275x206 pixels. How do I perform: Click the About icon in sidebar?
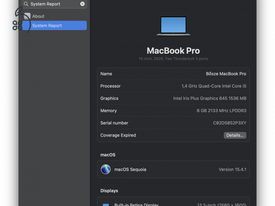(27, 16)
